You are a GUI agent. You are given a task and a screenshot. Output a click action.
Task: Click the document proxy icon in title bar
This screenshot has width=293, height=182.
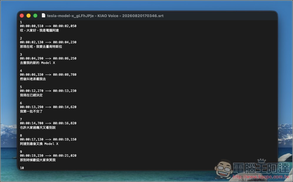pyautogui.click(x=43, y=16)
